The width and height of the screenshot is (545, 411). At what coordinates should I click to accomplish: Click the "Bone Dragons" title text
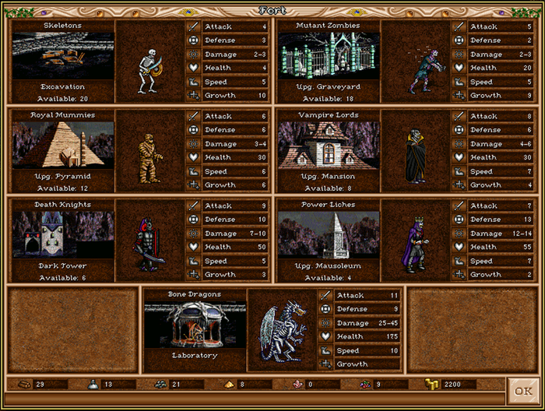(195, 294)
